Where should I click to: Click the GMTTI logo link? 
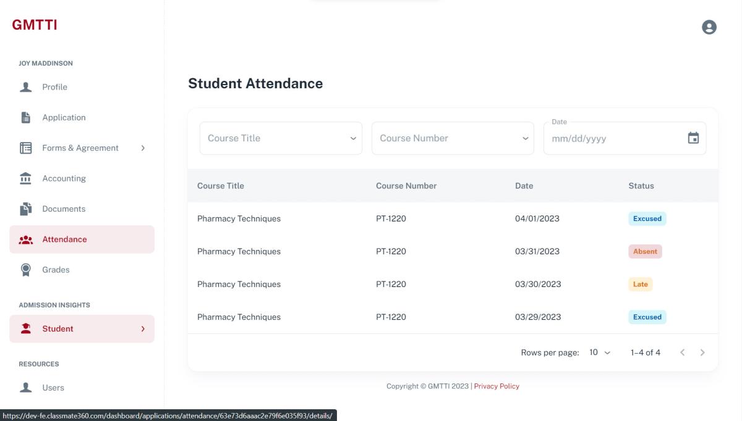click(x=35, y=25)
